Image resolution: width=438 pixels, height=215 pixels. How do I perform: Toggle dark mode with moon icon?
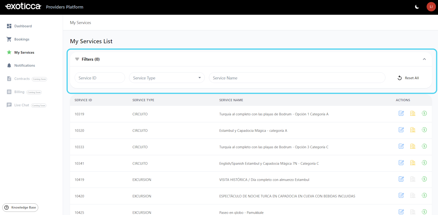(417, 7)
